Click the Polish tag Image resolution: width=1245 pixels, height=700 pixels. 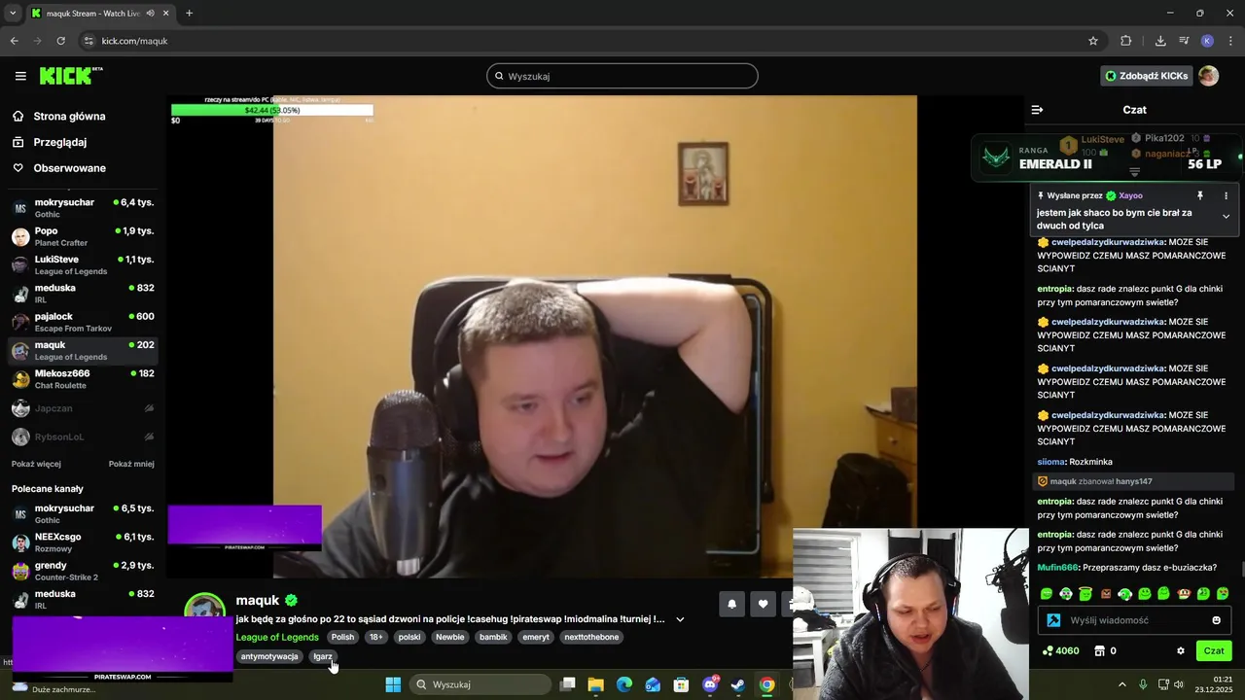pyautogui.click(x=342, y=637)
